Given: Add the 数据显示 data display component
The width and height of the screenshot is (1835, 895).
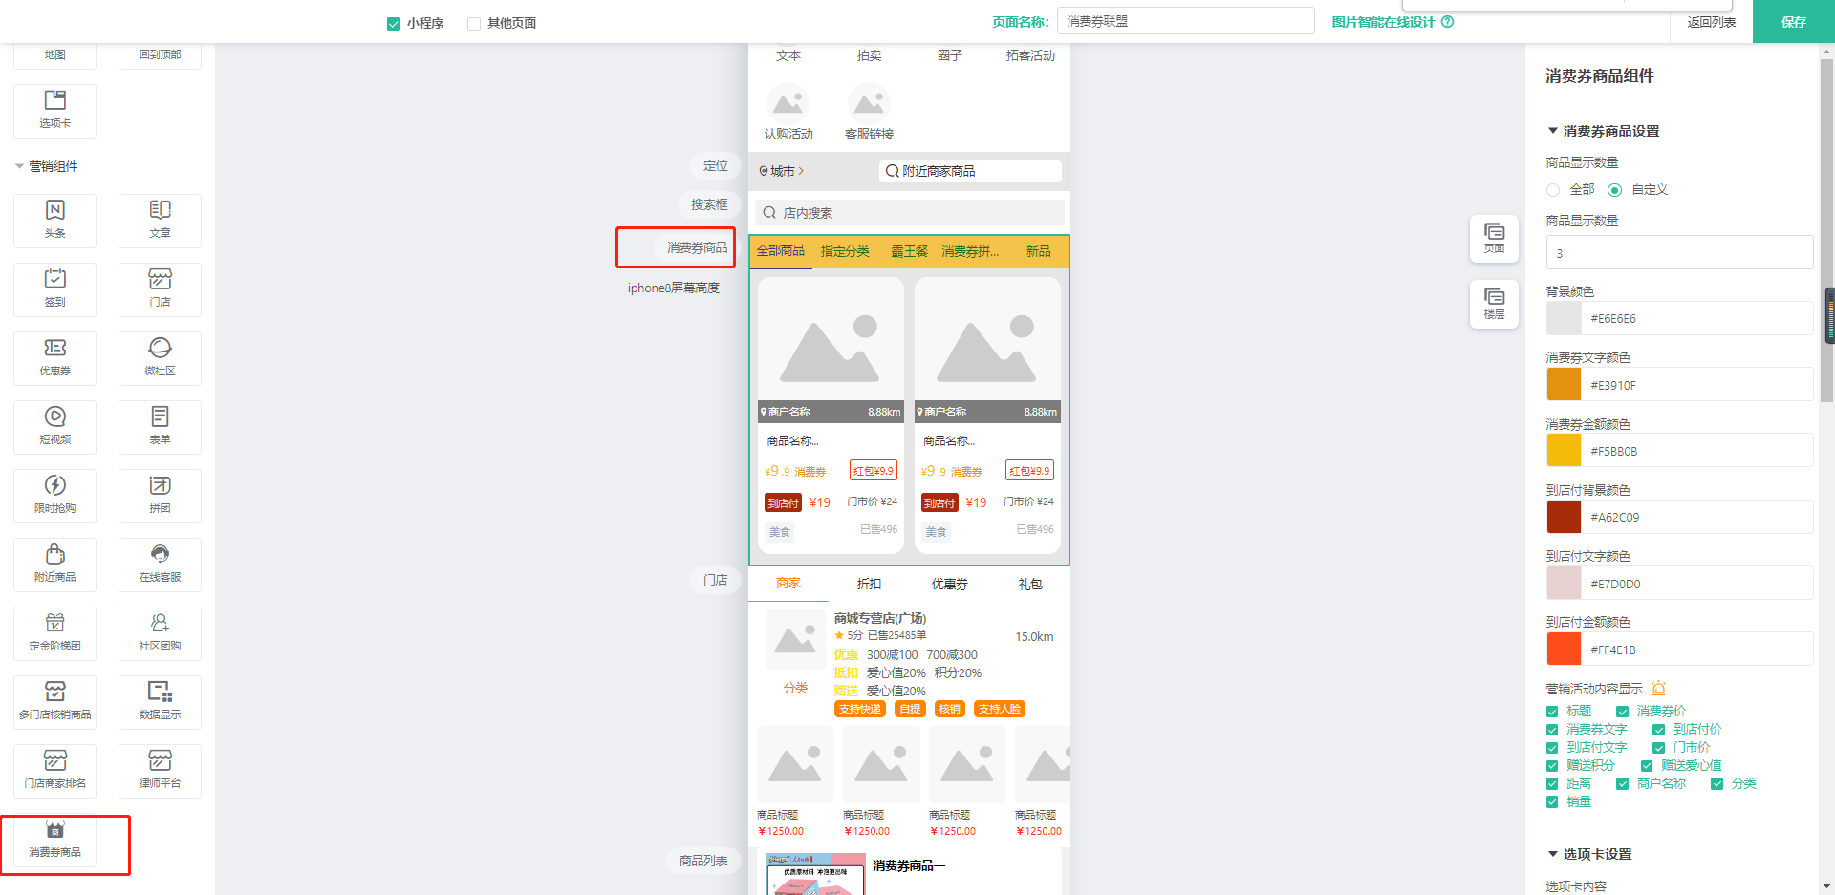Looking at the screenshot, I should (160, 702).
